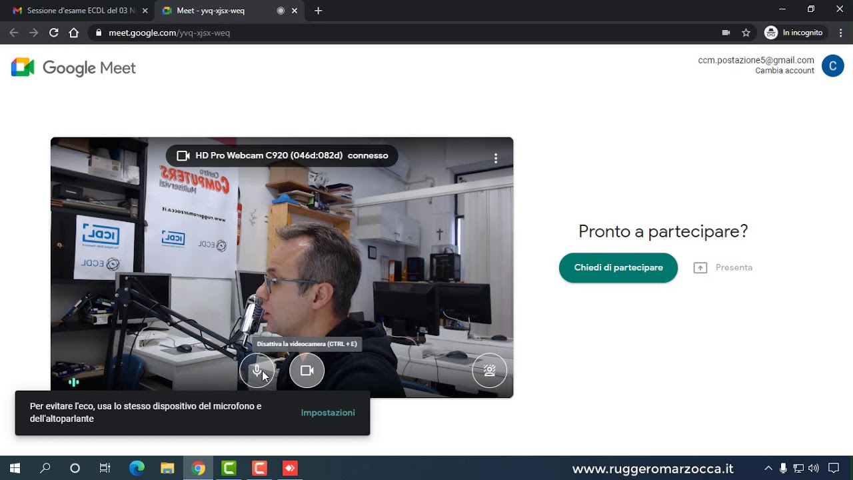
Task: Show hidden system tray icons
Action: (768, 468)
